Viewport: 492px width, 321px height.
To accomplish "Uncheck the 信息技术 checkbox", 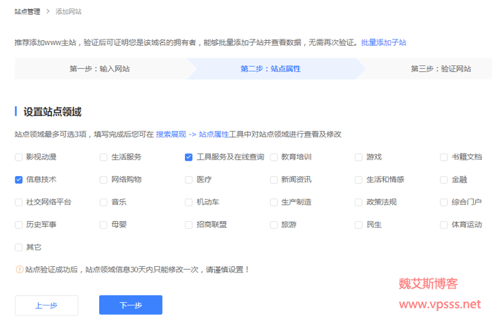I will pyautogui.click(x=19, y=180).
